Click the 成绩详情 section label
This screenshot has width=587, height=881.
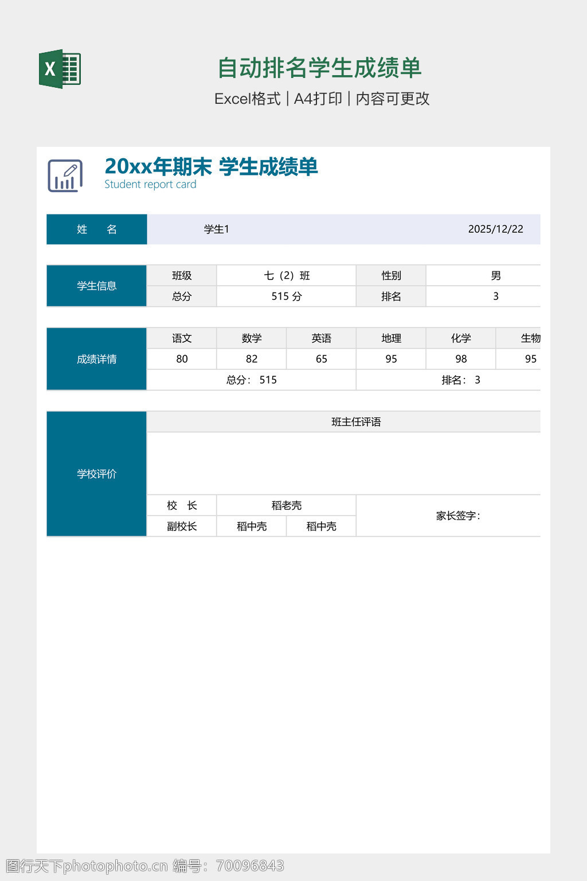pyautogui.click(x=97, y=359)
